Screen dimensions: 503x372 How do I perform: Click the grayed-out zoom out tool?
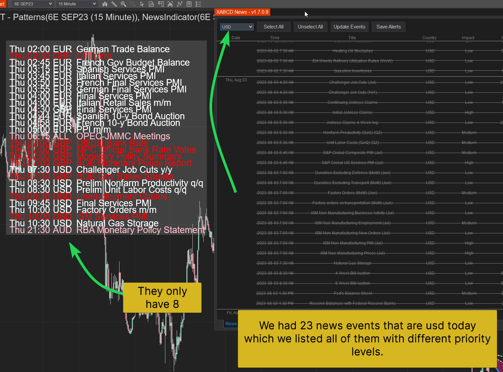[x=133, y=4]
